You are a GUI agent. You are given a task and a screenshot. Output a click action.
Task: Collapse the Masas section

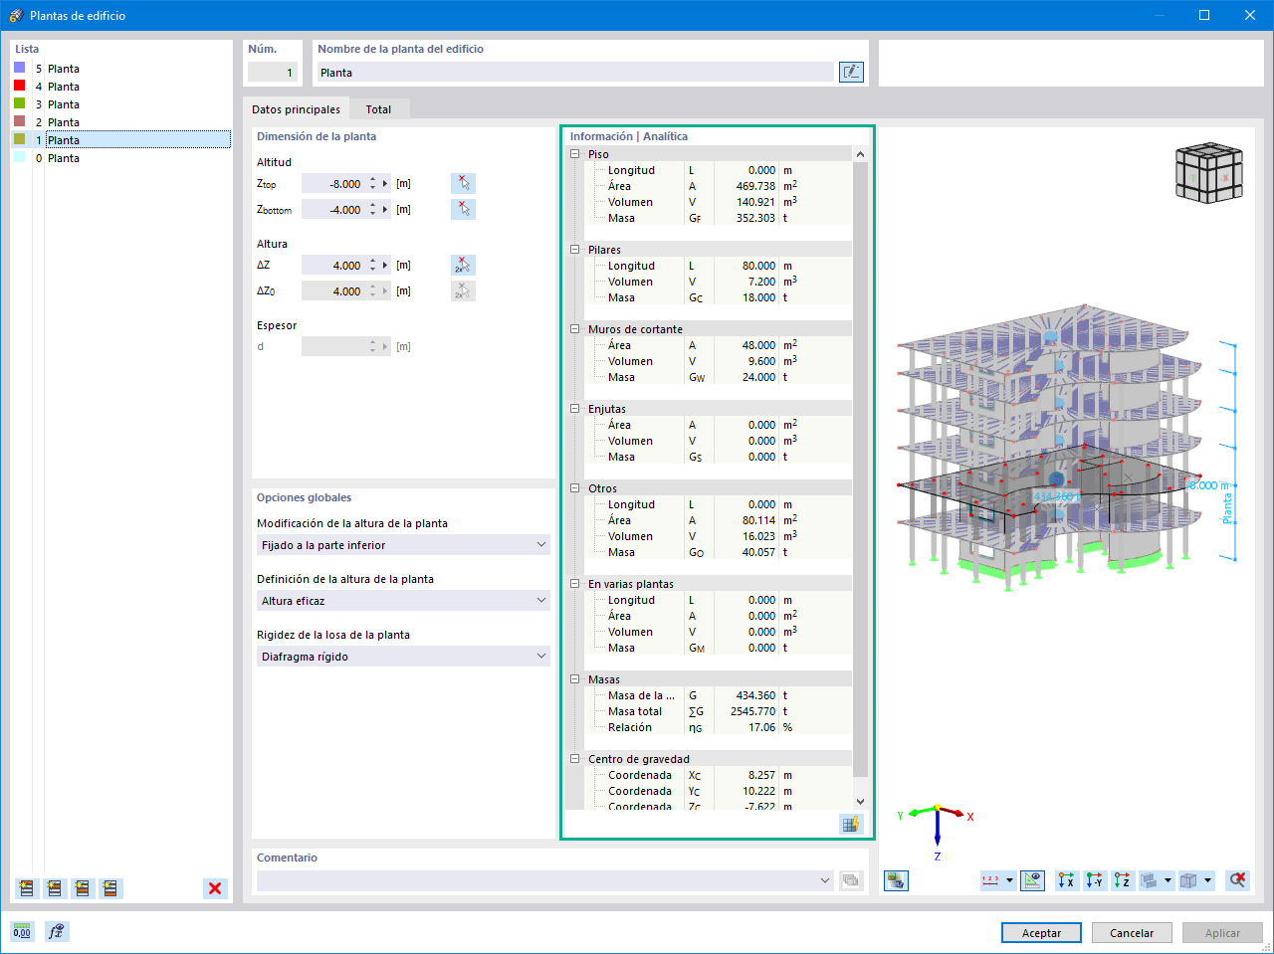(x=574, y=679)
